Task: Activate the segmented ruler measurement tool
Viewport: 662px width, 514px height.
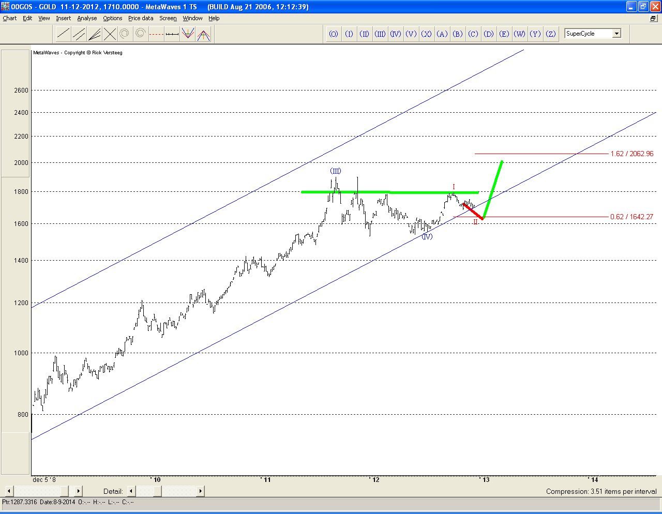Action: click(x=172, y=34)
